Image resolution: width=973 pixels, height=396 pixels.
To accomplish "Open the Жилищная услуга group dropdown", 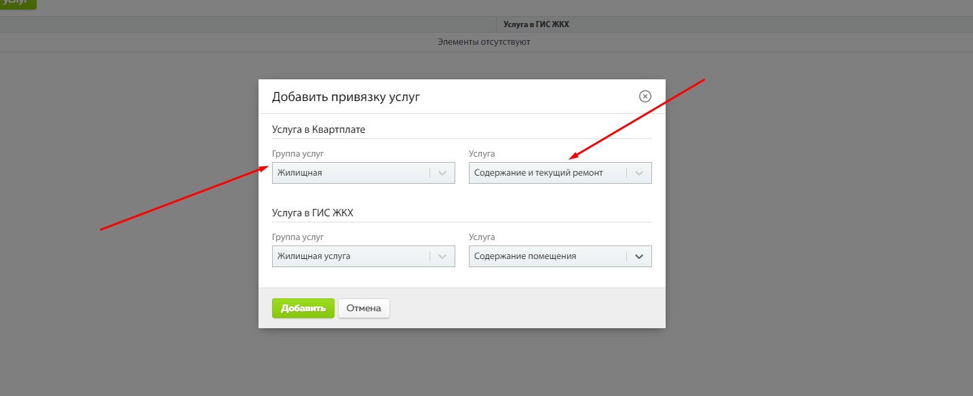I will click(x=364, y=256).
